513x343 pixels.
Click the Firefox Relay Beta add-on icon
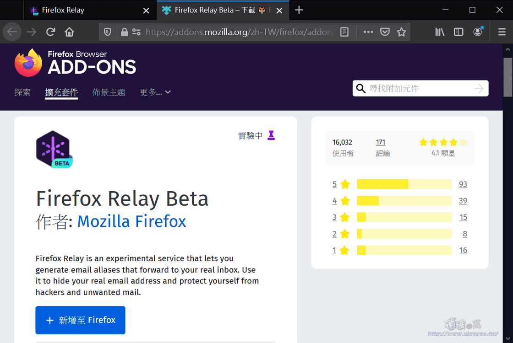click(x=54, y=150)
